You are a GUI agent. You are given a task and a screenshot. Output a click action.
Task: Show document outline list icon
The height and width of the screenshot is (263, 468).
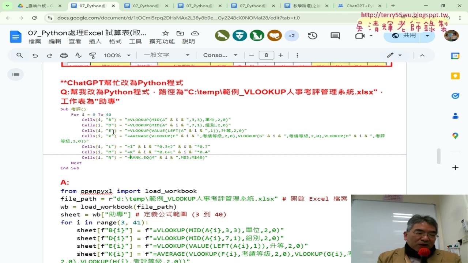pos(16,75)
